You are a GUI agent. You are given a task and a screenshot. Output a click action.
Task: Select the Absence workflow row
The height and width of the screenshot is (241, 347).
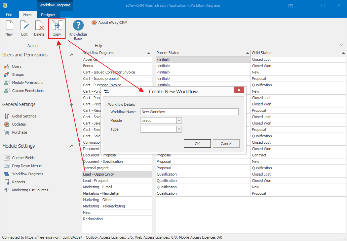117,59
